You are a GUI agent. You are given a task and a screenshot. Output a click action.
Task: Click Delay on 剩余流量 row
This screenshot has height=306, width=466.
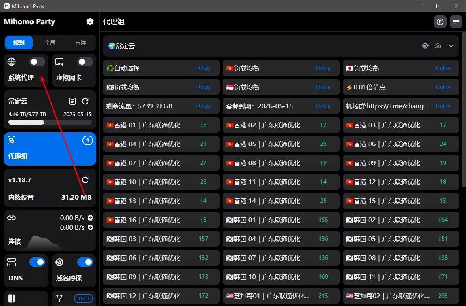(x=203, y=106)
